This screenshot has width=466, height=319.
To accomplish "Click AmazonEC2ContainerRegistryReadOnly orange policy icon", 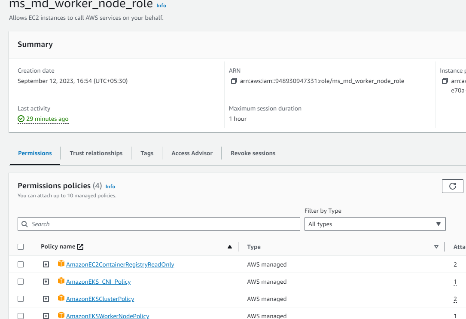I will coord(61,264).
